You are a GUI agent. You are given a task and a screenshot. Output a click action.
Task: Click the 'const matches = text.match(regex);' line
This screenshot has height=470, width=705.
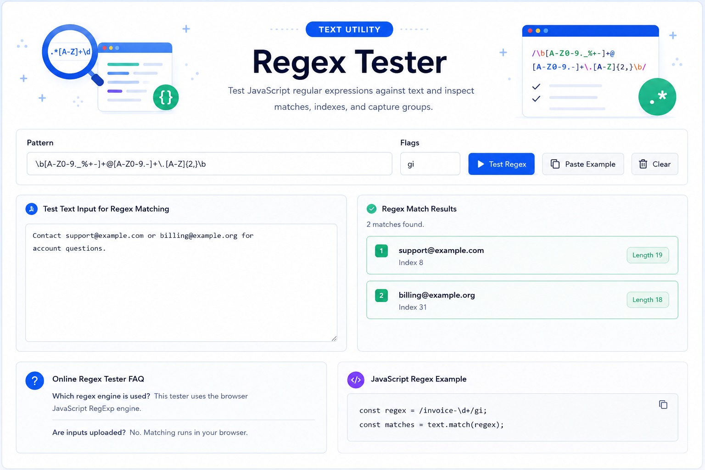pyautogui.click(x=431, y=425)
